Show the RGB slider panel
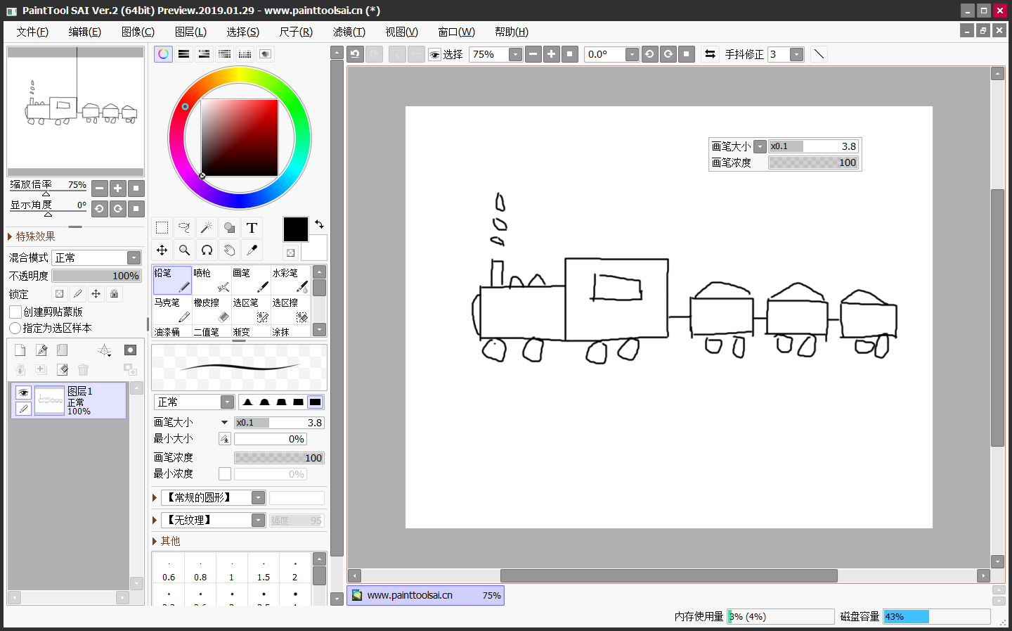This screenshot has height=631, width=1012. coord(183,54)
